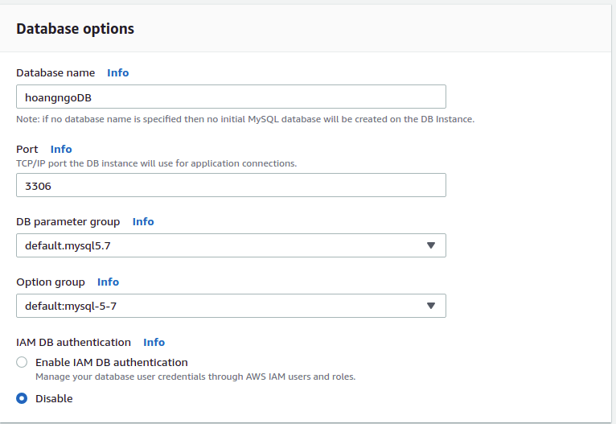616x424 pixels.
Task: Select the Disable radio button
Action: coord(22,398)
